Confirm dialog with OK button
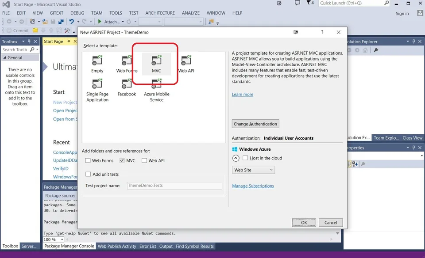 click(x=304, y=223)
